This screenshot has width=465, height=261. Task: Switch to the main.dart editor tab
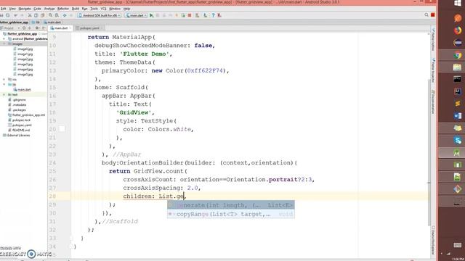click(61, 28)
